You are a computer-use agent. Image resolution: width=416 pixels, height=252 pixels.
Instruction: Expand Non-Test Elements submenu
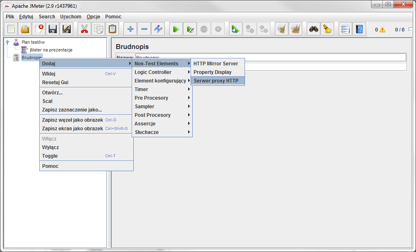pyautogui.click(x=162, y=64)
